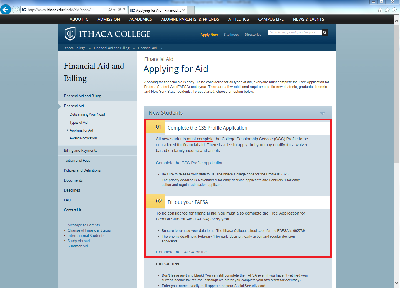The width and height of the screenshot is (400, 288).
Task: Open the FAQ sidebar section
Action: (x=98, y=200)
